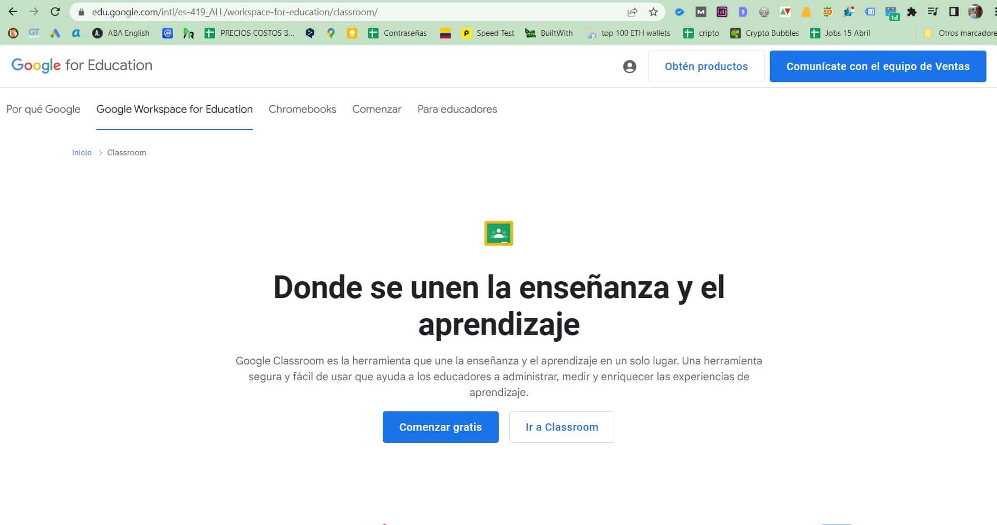The width and height of the screenshot is (997, 525).
Task: Open the Colombia flag bookmark
Action: (x=446, y=33)
